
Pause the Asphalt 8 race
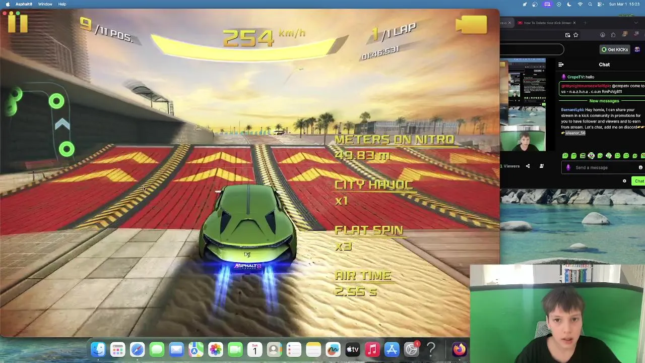tap(18, 23)
